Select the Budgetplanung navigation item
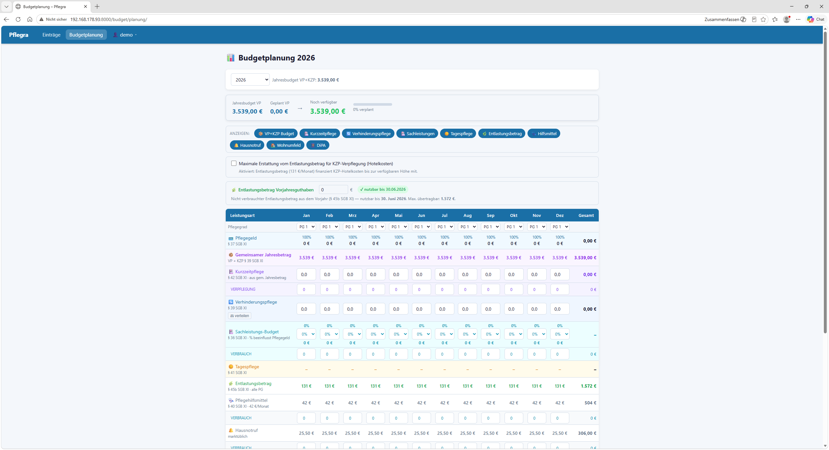The image size is (829, 450). (86, 35)
